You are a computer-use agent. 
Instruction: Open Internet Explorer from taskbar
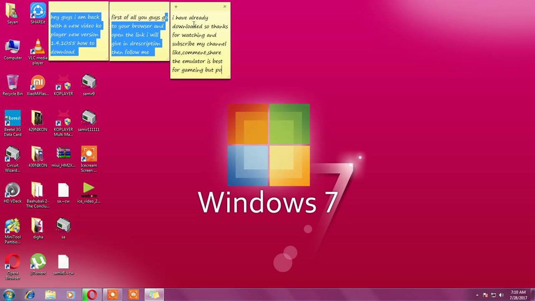pos(30,295)
